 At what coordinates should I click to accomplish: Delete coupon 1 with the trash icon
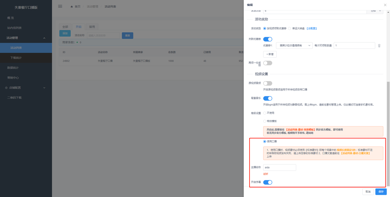(x=379, y=46)
